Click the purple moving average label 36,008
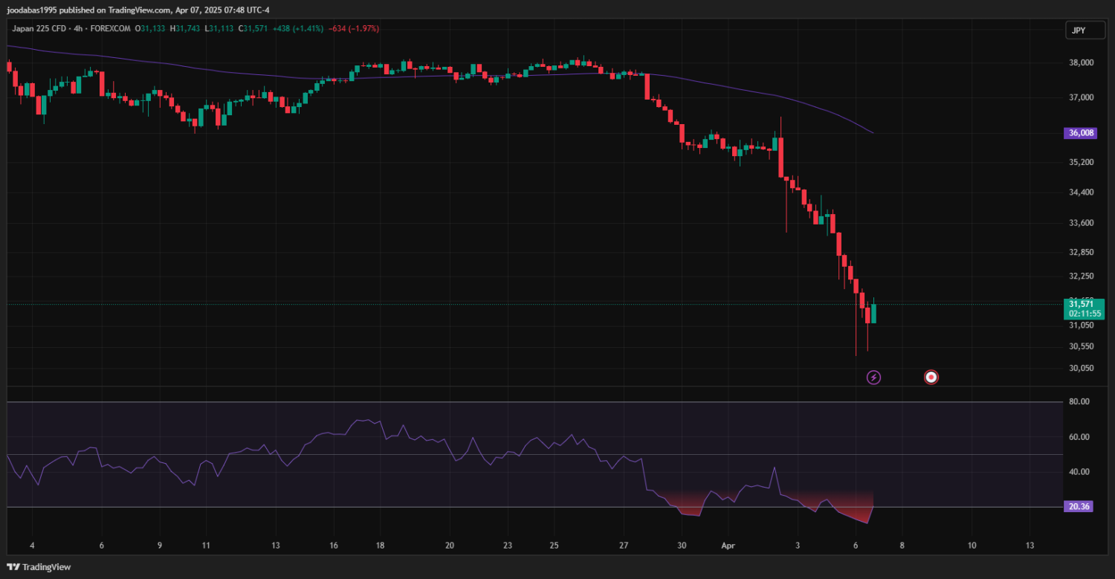1115x579 pixels. [1081, 133]
